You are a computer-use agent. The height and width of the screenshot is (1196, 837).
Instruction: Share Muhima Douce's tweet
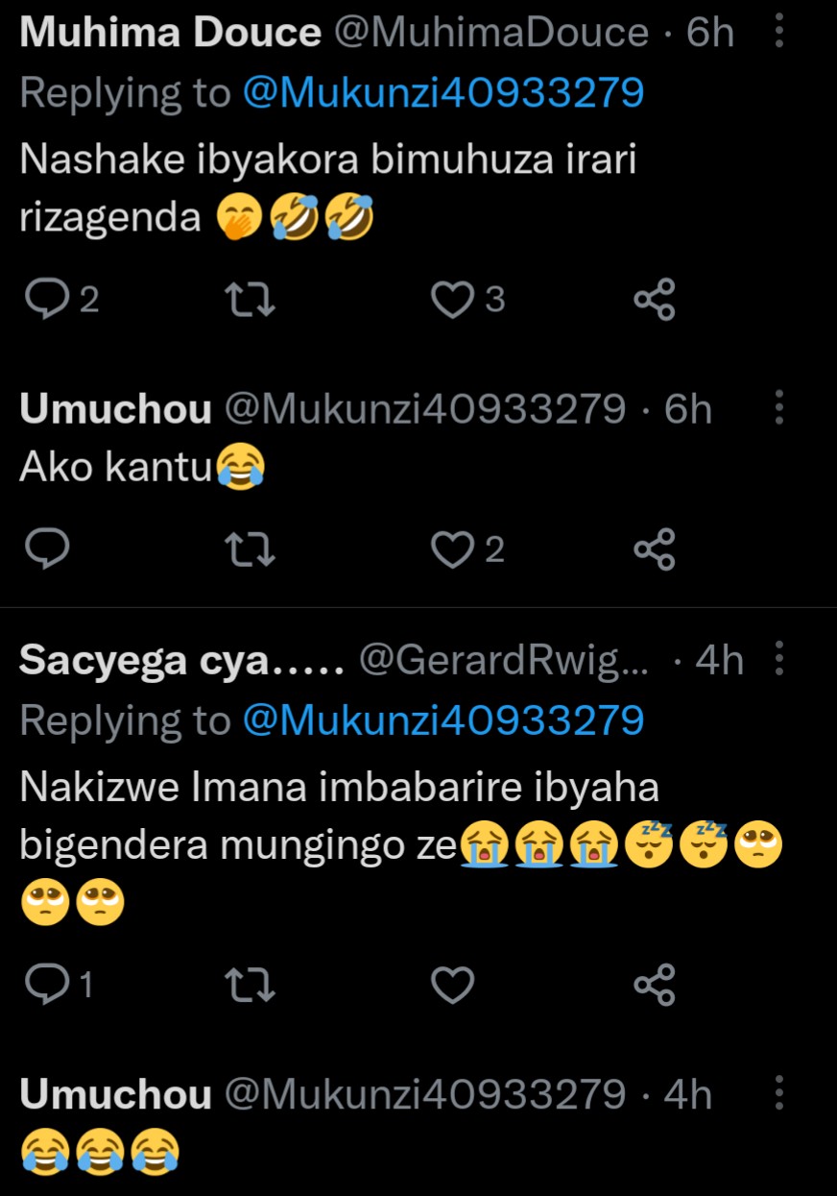(655, 301)
